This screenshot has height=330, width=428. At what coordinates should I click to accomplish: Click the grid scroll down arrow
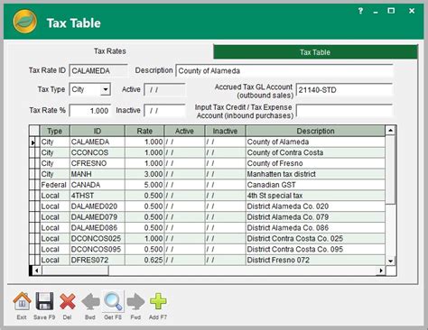390,261
